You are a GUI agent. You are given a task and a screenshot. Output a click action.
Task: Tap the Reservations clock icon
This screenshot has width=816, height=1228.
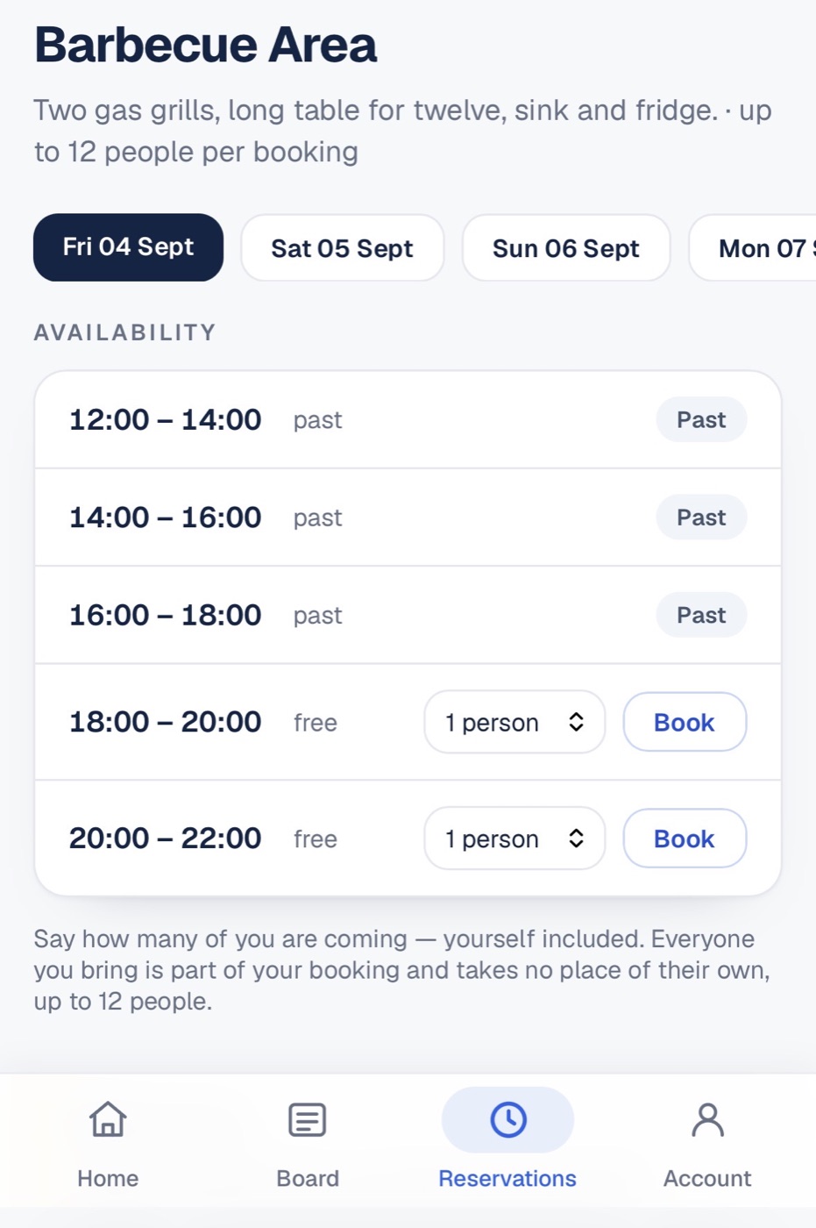508,1119
